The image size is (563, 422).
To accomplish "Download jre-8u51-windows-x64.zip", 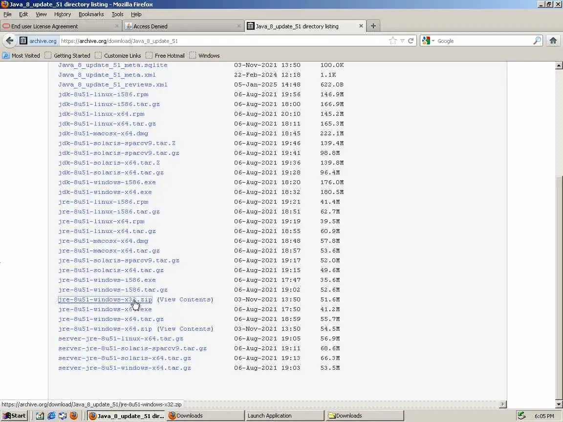I will point(105,329).
